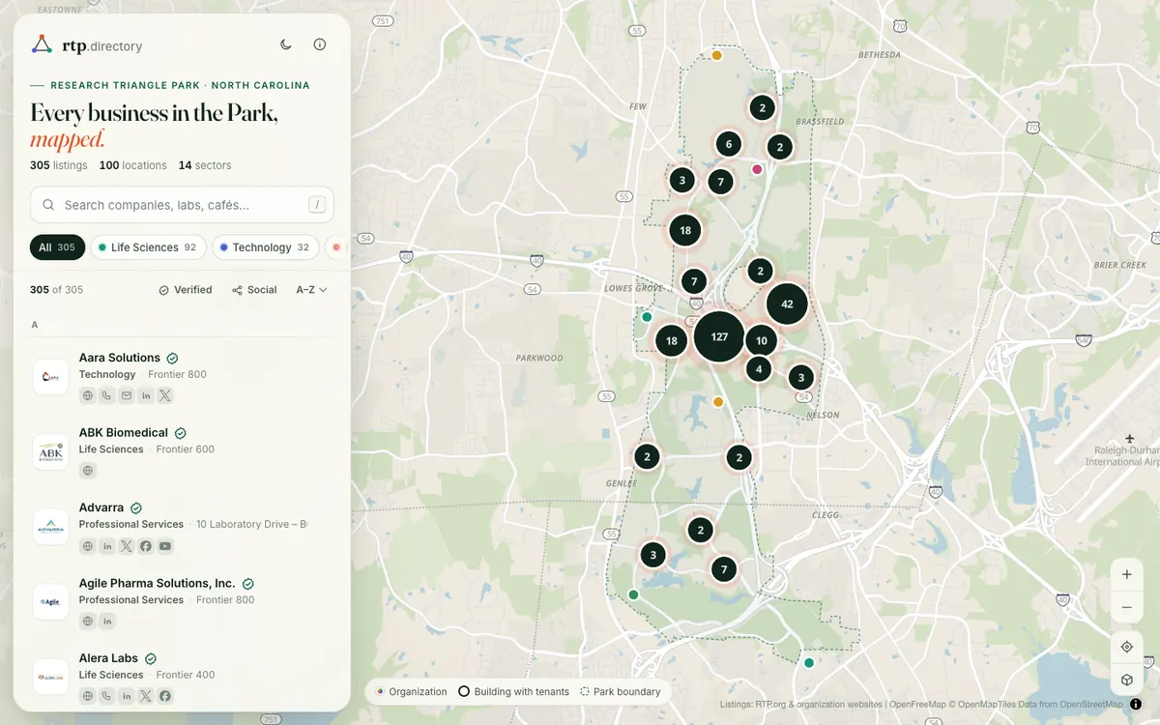The image size is (1160, 725).
Task: Click Aara Solutions email icon
Action: click(127, 395)
